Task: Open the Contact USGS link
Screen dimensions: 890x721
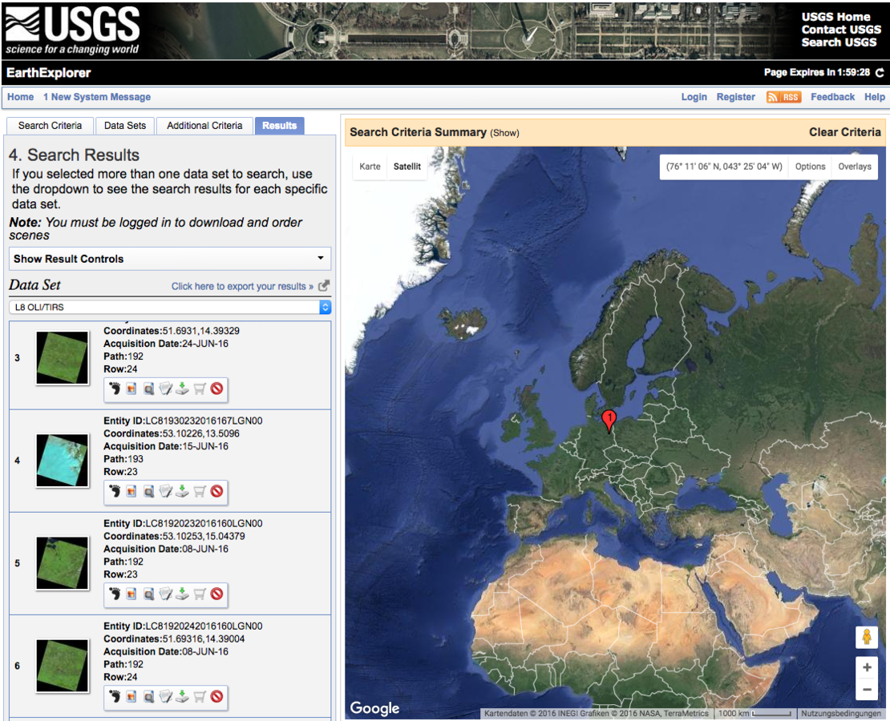Action: point(840,30)
